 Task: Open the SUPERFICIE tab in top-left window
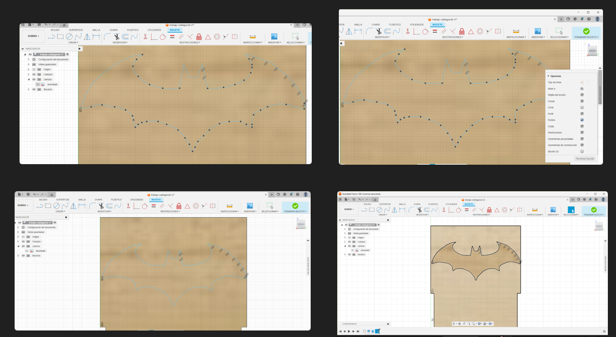[76, 30]
